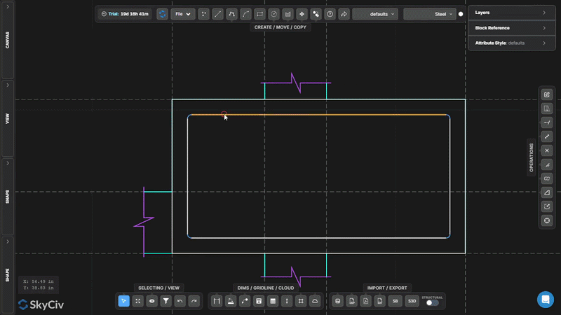Image resolution: width=561 pixels, height=315 pixels.
Task: Click the first Import/Export save icon
Action: point(338,301)
